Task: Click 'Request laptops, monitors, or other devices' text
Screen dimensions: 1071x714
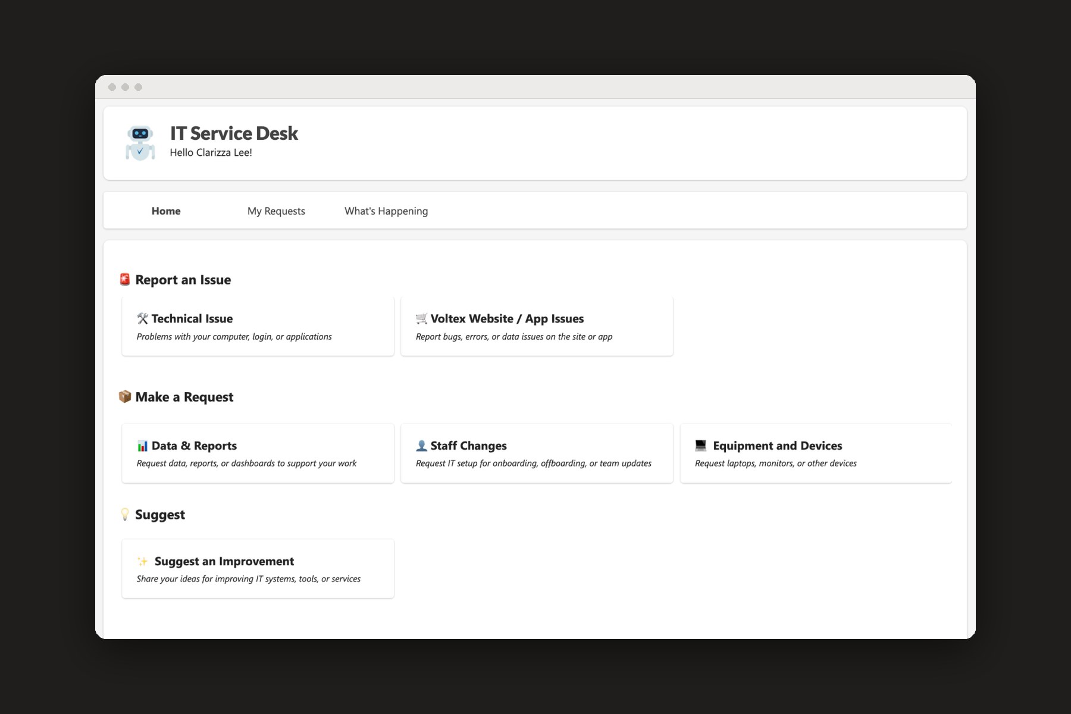Action: [x=776, y=464]
